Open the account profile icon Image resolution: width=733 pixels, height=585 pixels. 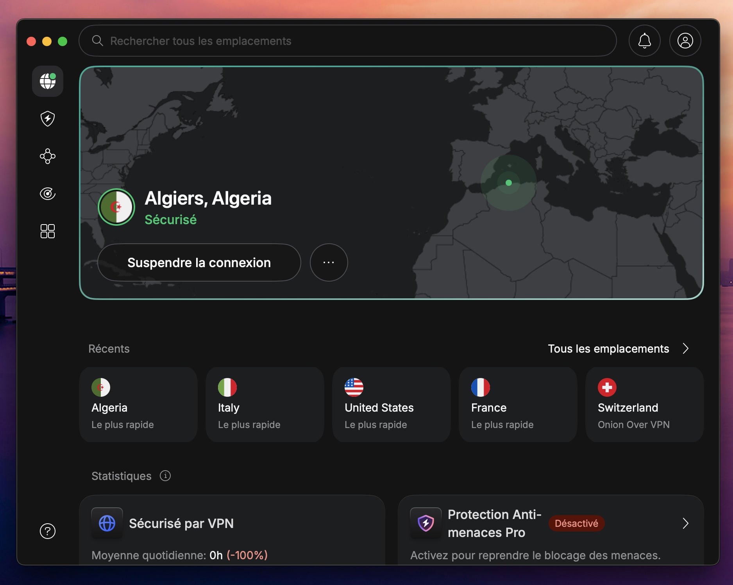(x=685, y=41)
